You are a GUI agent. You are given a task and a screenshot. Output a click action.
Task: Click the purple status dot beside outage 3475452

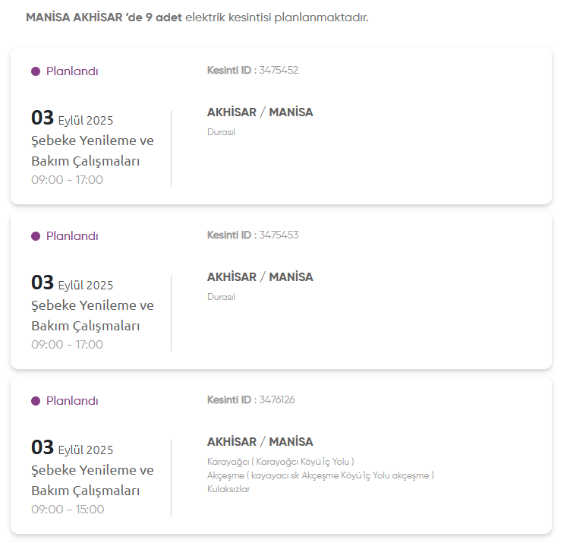coord(36,71)
